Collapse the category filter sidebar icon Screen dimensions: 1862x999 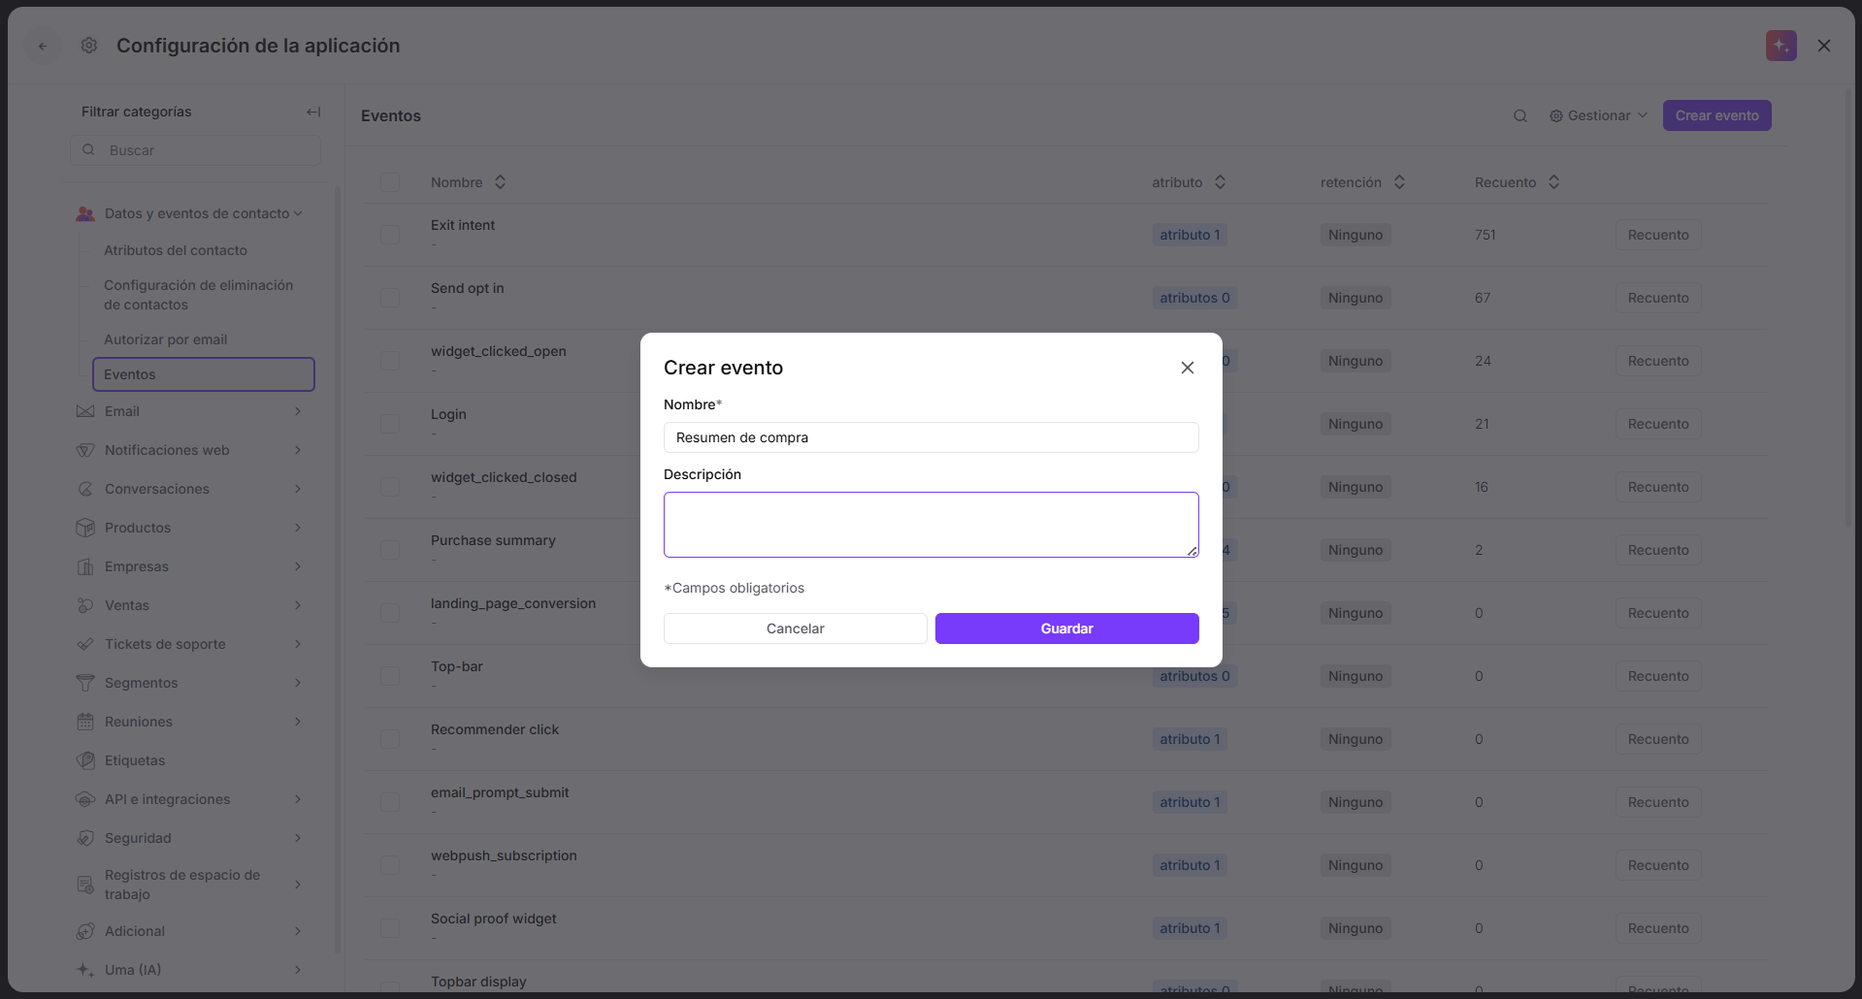pyautogui.click(x=313, y=112)
